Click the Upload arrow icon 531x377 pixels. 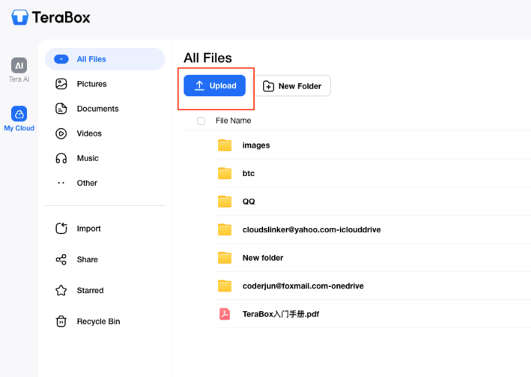pyautogui.click(x=199, y=85)
